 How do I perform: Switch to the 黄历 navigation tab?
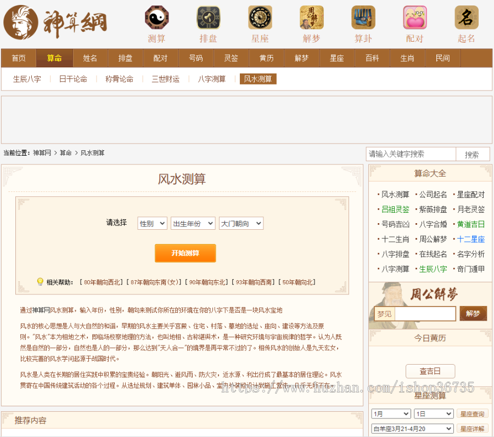[x=266, y=58]
